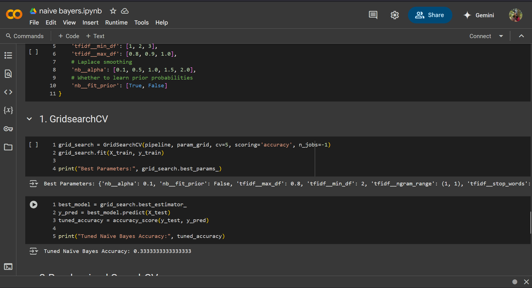Run the param_grid cell bracket
This screenshot has width=532, height=288.
[33, 52]
